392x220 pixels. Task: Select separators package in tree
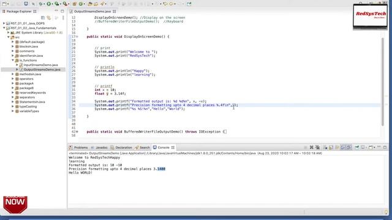coord(27,97)
